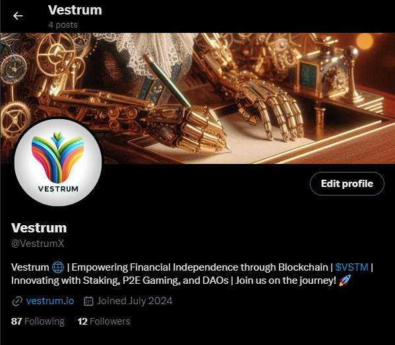The height and width of the screenshot is (345, 395).
Task: Click the Join us on the journey text
Action: [286, 280]
